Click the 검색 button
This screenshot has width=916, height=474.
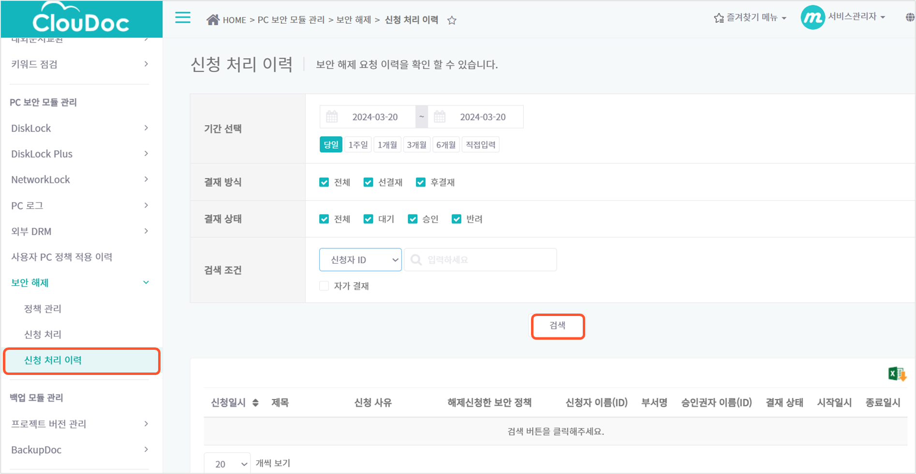coord(558,326)
